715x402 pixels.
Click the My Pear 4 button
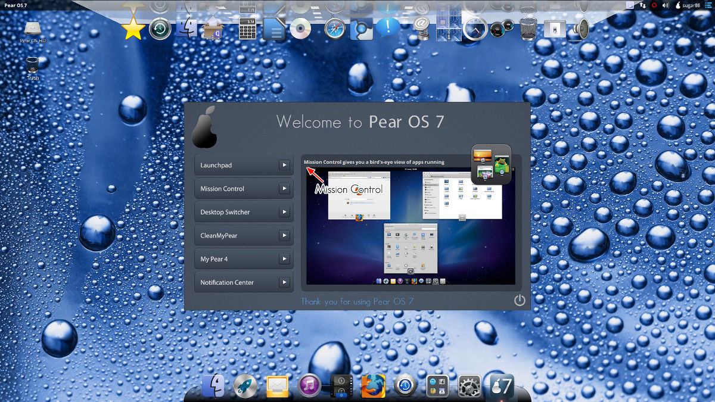click(x=241, y=258)
